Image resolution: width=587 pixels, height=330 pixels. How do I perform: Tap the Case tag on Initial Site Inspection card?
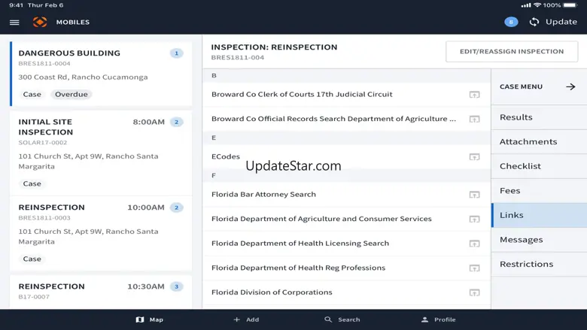click(x=32, y=183)
